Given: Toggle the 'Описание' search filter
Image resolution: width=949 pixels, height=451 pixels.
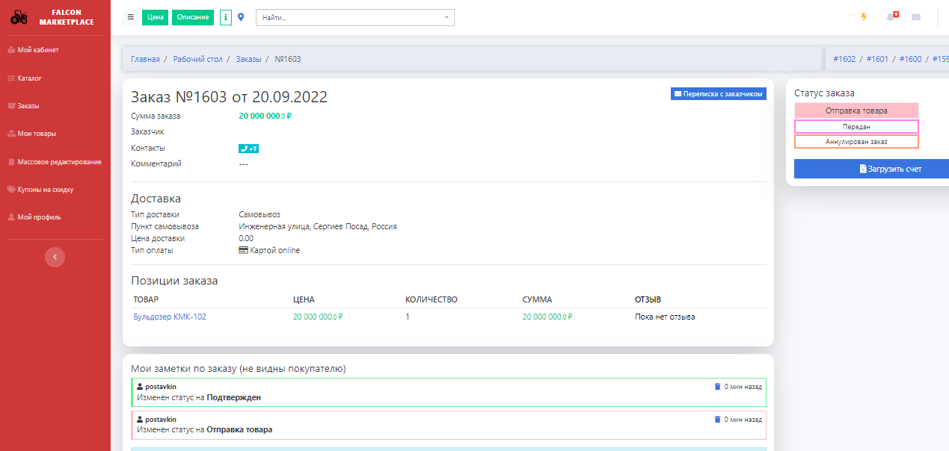Looking at the screenshot, I should point(193,17).
